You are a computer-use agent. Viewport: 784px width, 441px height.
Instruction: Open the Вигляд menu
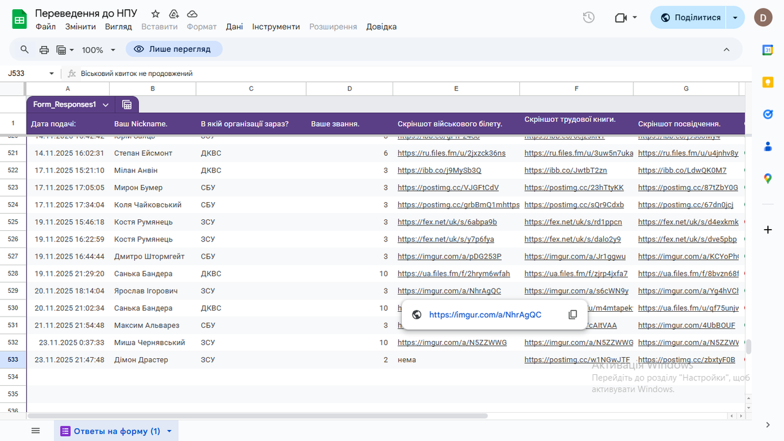118,27
